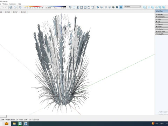168x126 pixels.
Task: Switch to Front view
Action: [x=78, y=7]
